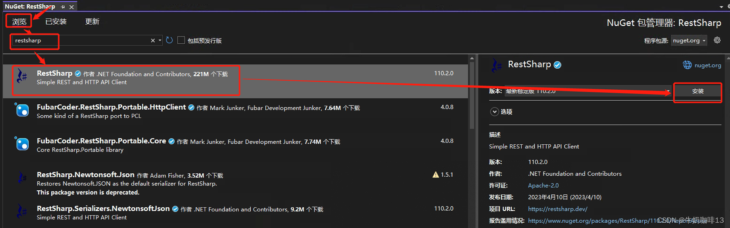730x228 pixels.
Task: Click the NuGet 包管理器: RestSharp heading
Action: 664,23
